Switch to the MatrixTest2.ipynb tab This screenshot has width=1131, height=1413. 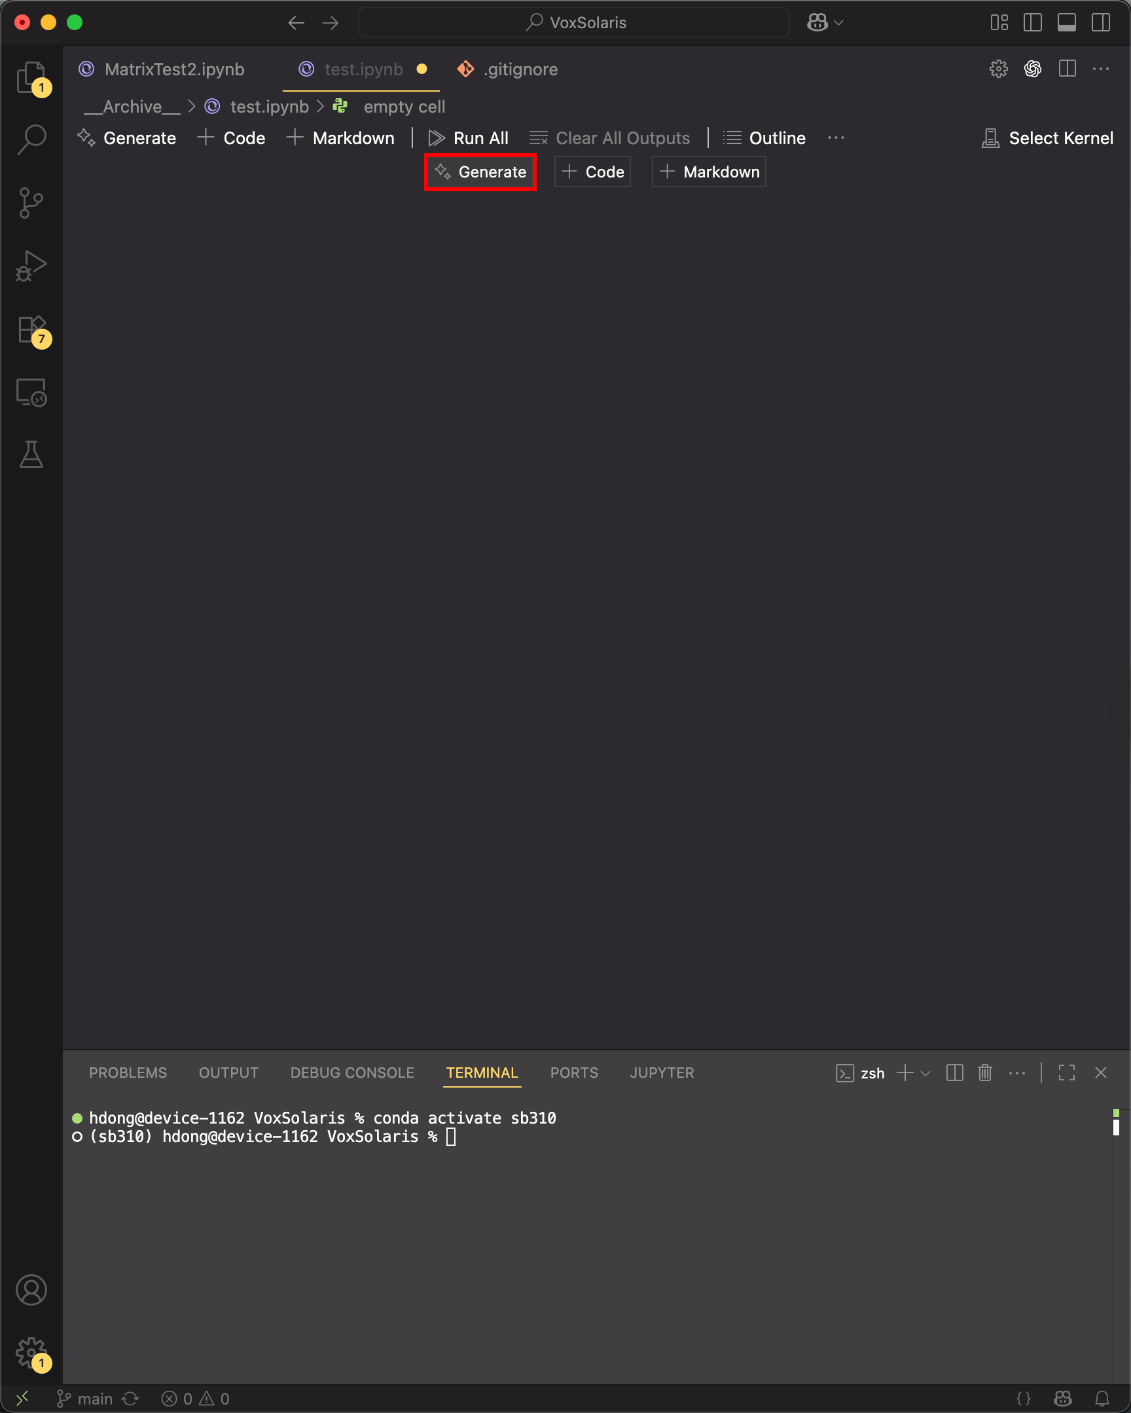[173, 69]
